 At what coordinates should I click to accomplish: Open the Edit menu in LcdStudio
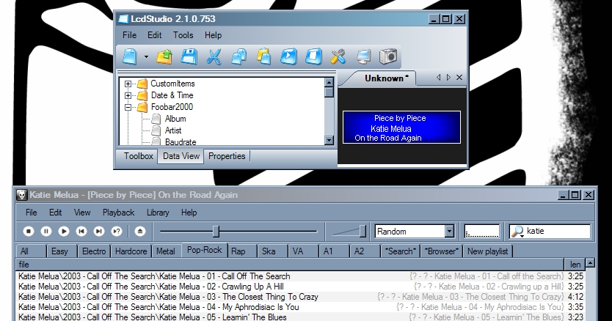[155, 35]
